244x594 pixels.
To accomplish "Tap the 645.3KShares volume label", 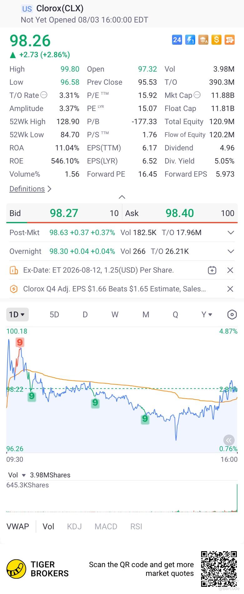I will [28, 485].
